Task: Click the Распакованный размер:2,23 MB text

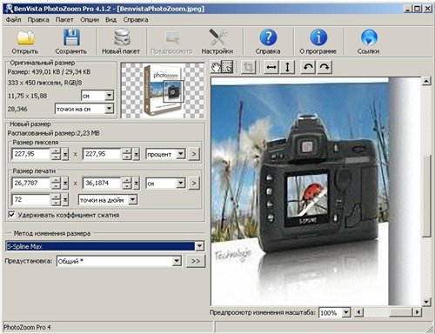Action: pos(53,133)
